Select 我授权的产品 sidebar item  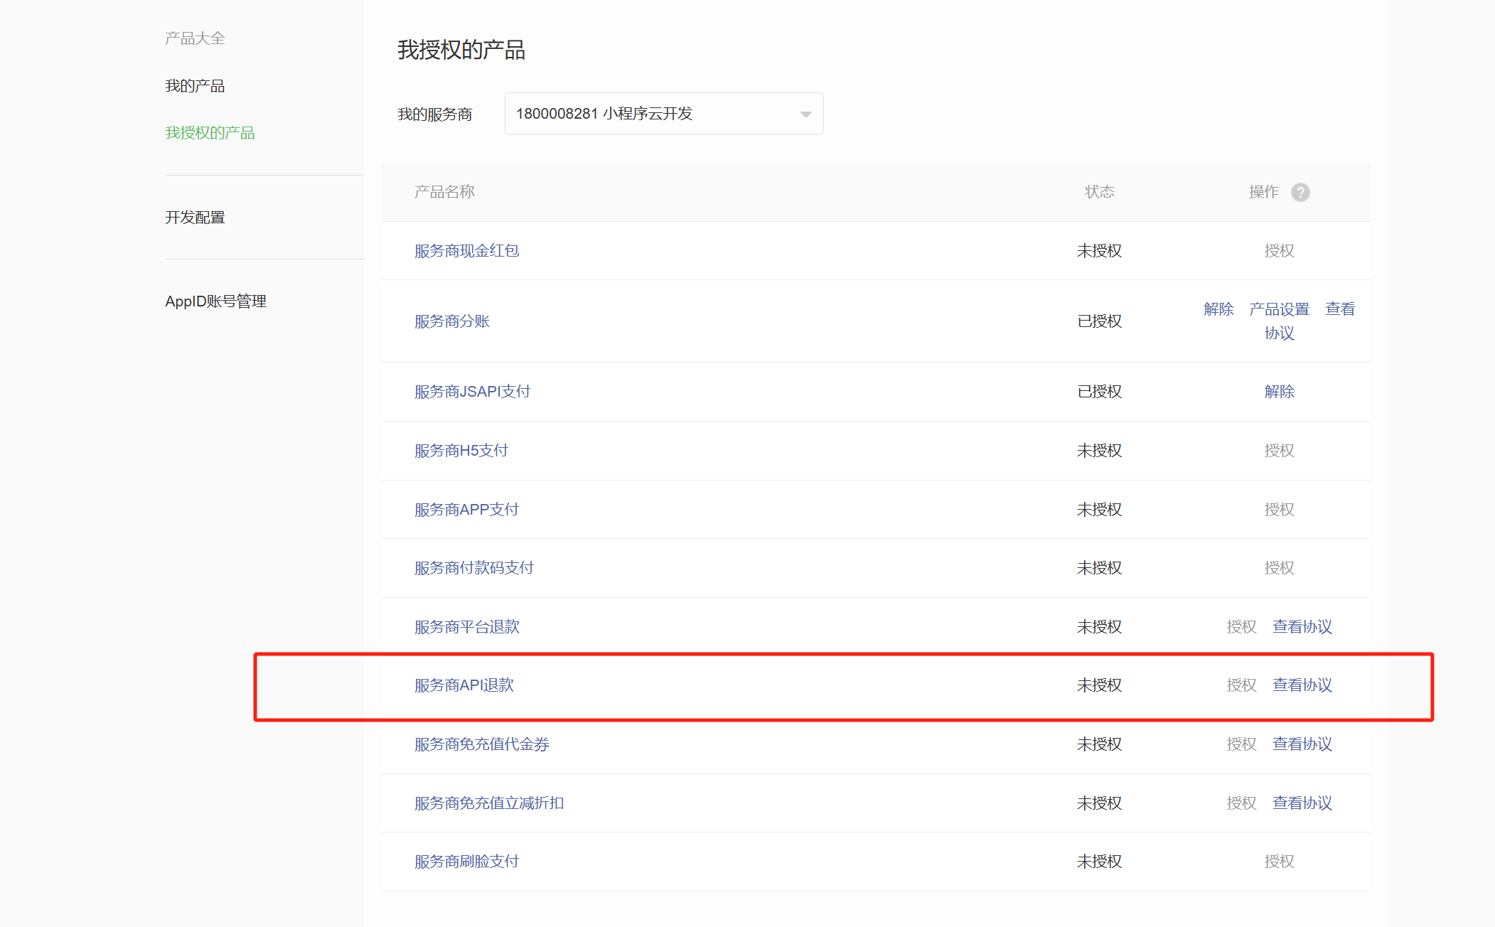coord(210,133)
